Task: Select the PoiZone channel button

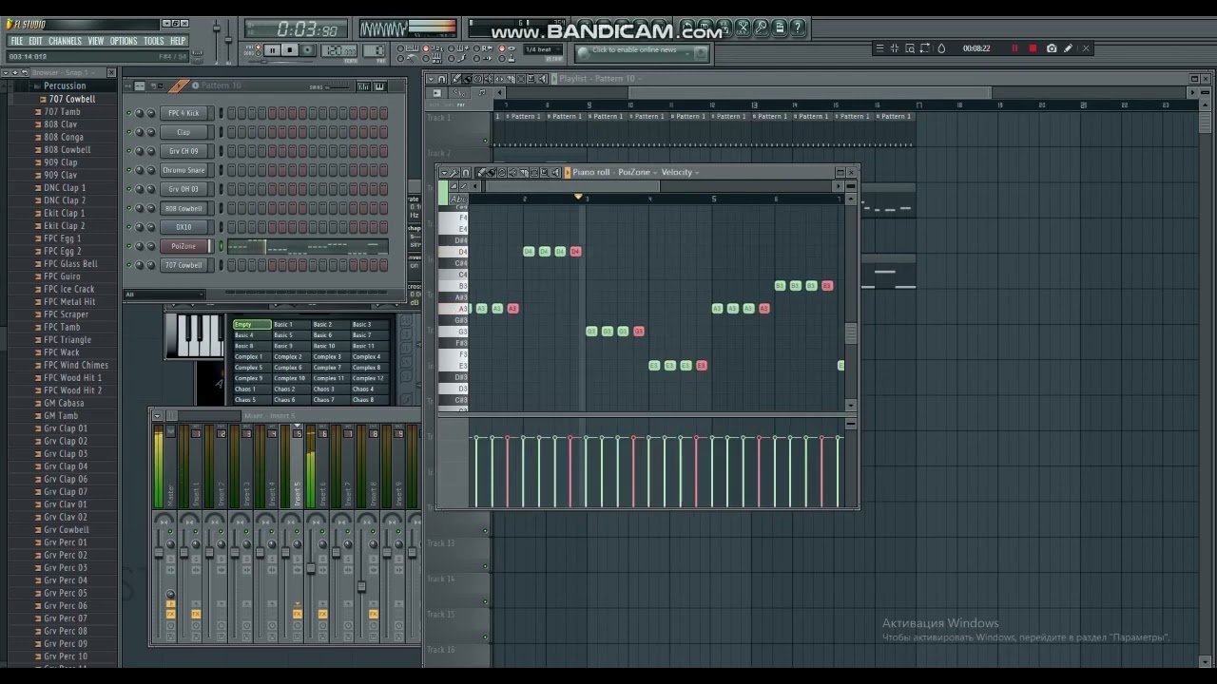Action: 184,246
